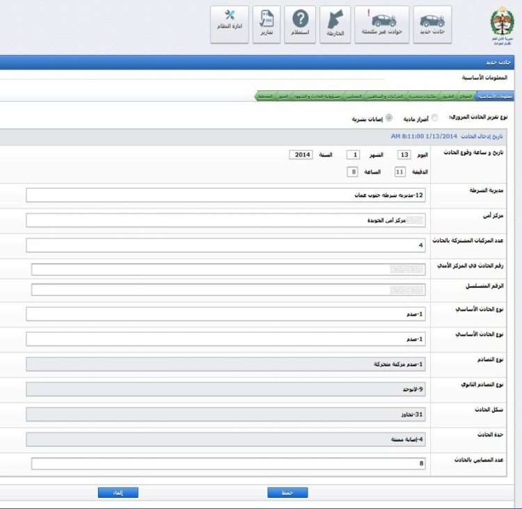The width and height of the screenshot is (522, 509).
Task: Click the Number of Injured (عدد المصابين) field
Action: point(228,464)
